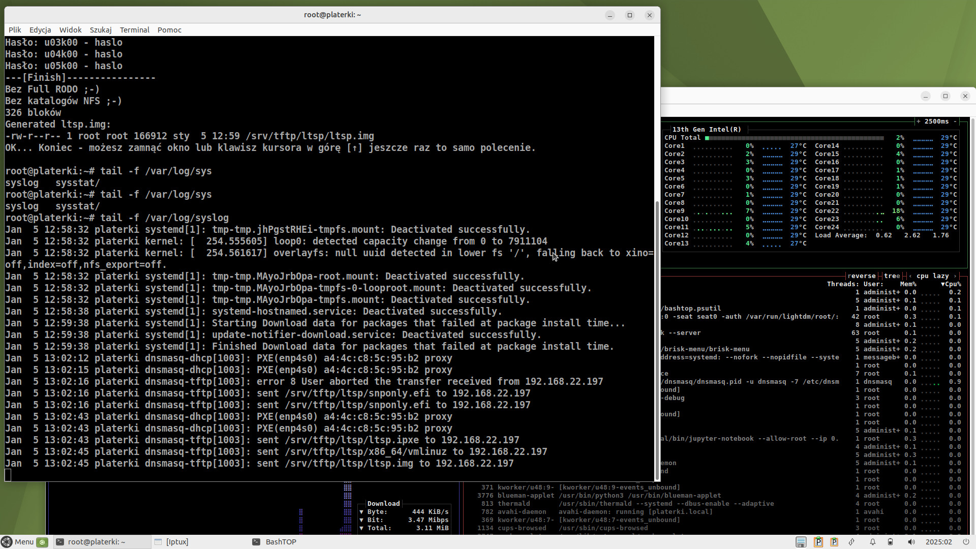976x549 pixels.
Task: Click the Cpu% sort column header
Action: 951,284
